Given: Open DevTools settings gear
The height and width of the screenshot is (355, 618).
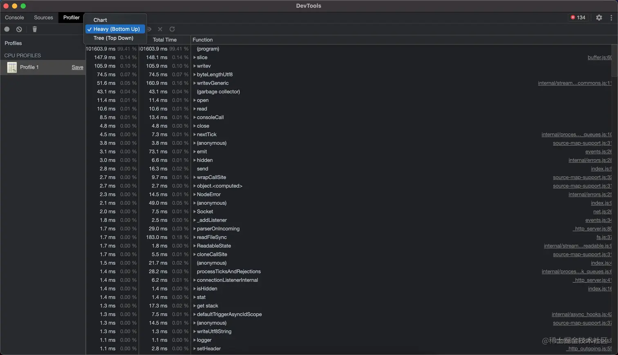Looking at the screenshot, I should coord(599,18).
